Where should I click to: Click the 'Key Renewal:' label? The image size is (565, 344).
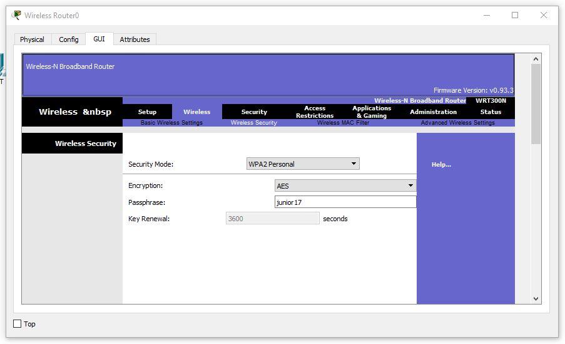(149, 219)
